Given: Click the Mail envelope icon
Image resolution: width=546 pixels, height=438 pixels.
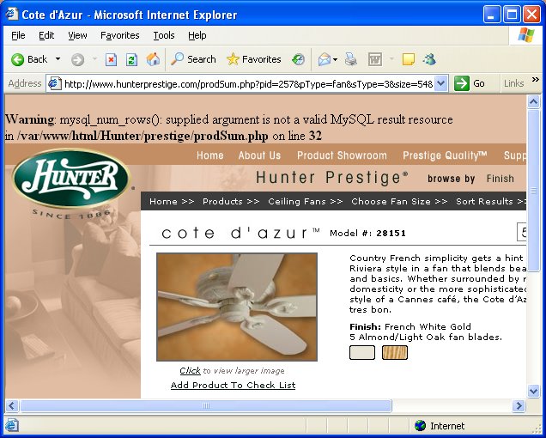Looking at the screenshot, I should click(x=325, y=59).
